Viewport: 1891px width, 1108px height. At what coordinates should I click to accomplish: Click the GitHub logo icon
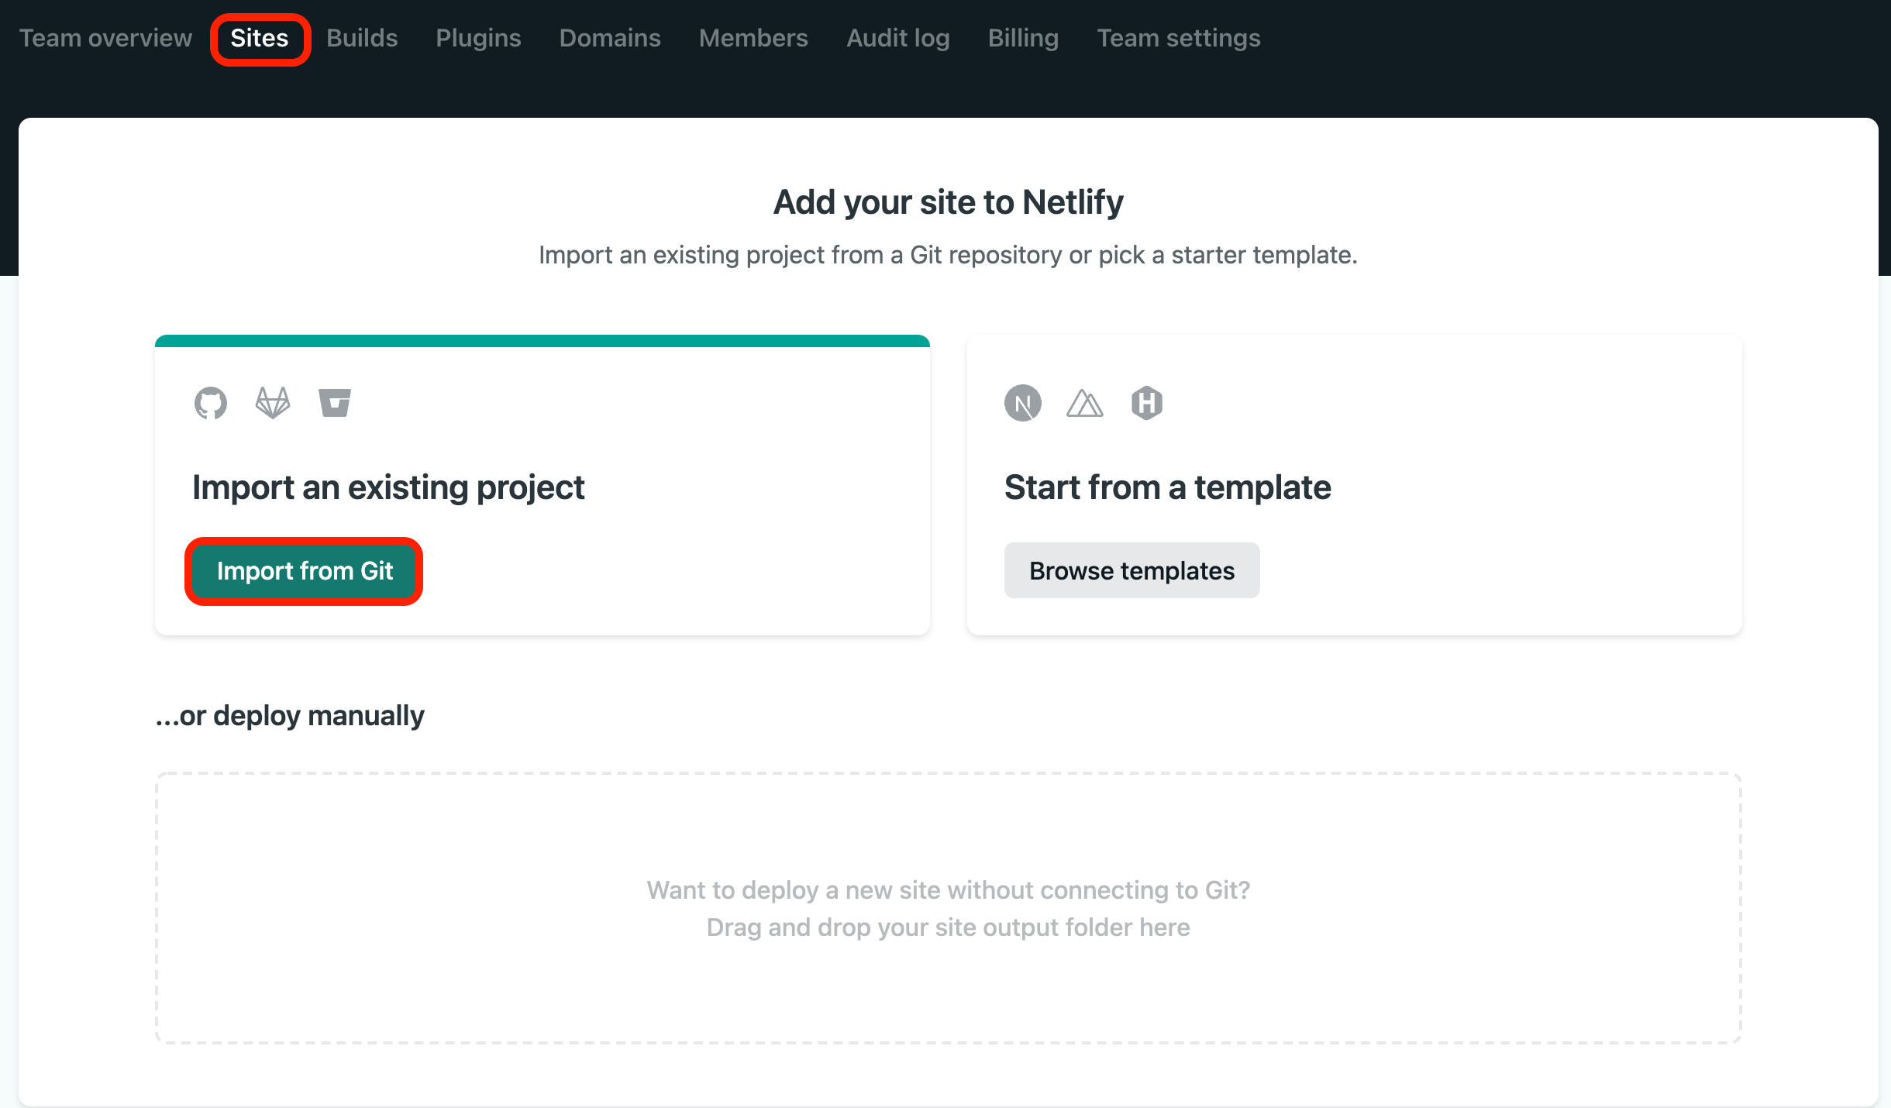(210, 403)
